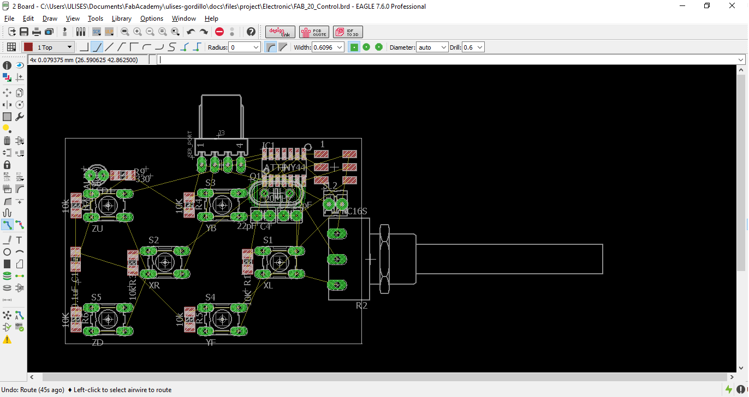Toggle the straight miter style button

coord(282,47)
